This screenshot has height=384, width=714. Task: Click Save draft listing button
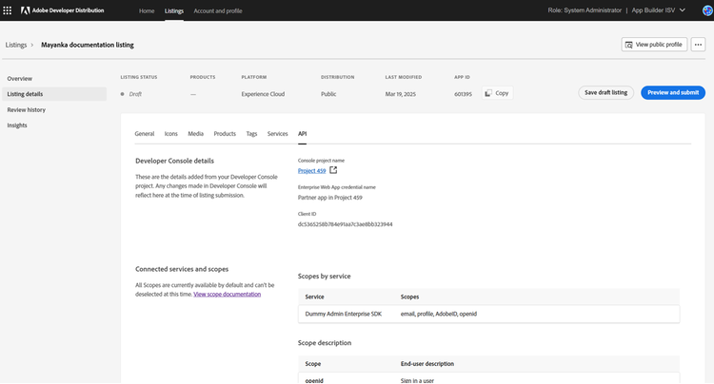[605, 93]
